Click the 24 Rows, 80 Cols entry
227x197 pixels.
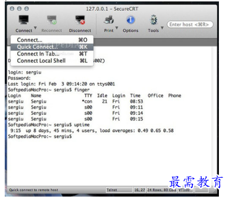(x=162, y=190)
